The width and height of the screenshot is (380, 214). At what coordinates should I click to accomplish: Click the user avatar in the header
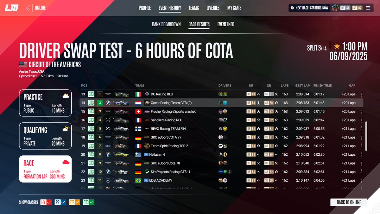[335, 8]
